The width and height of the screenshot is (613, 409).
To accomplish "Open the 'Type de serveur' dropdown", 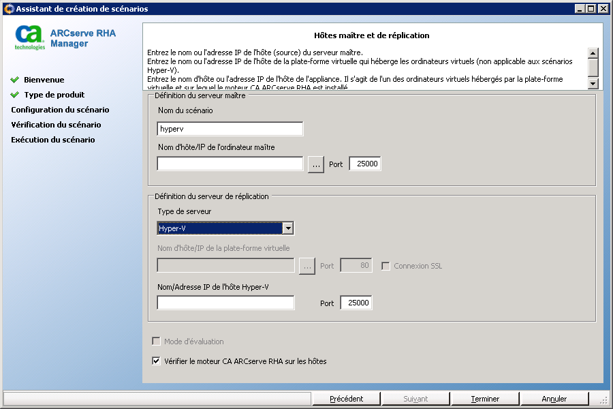I will pos(288,228).
